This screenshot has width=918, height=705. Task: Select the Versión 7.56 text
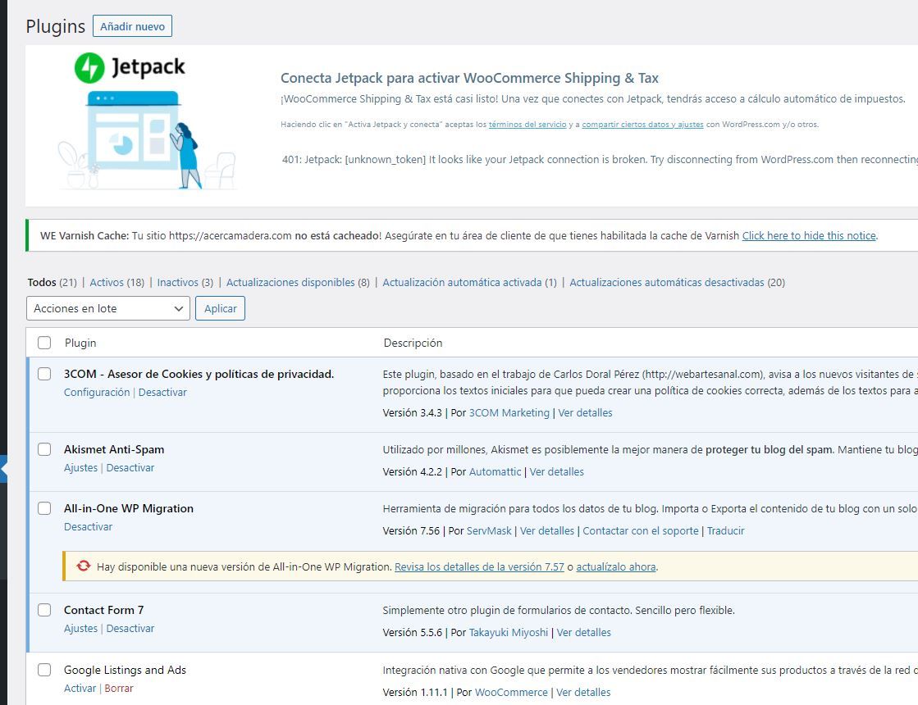click(411, 531)
